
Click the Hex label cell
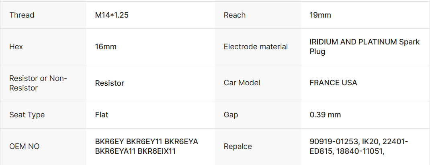(16, 47)
